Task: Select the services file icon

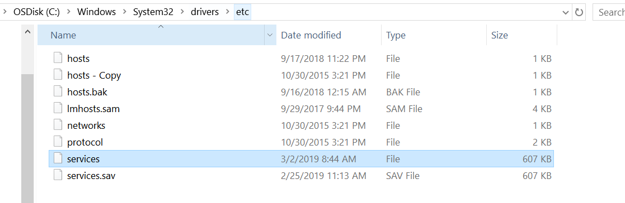Action: (x=58, y=158)
